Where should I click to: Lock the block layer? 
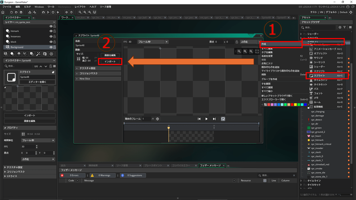click(55, 42)
